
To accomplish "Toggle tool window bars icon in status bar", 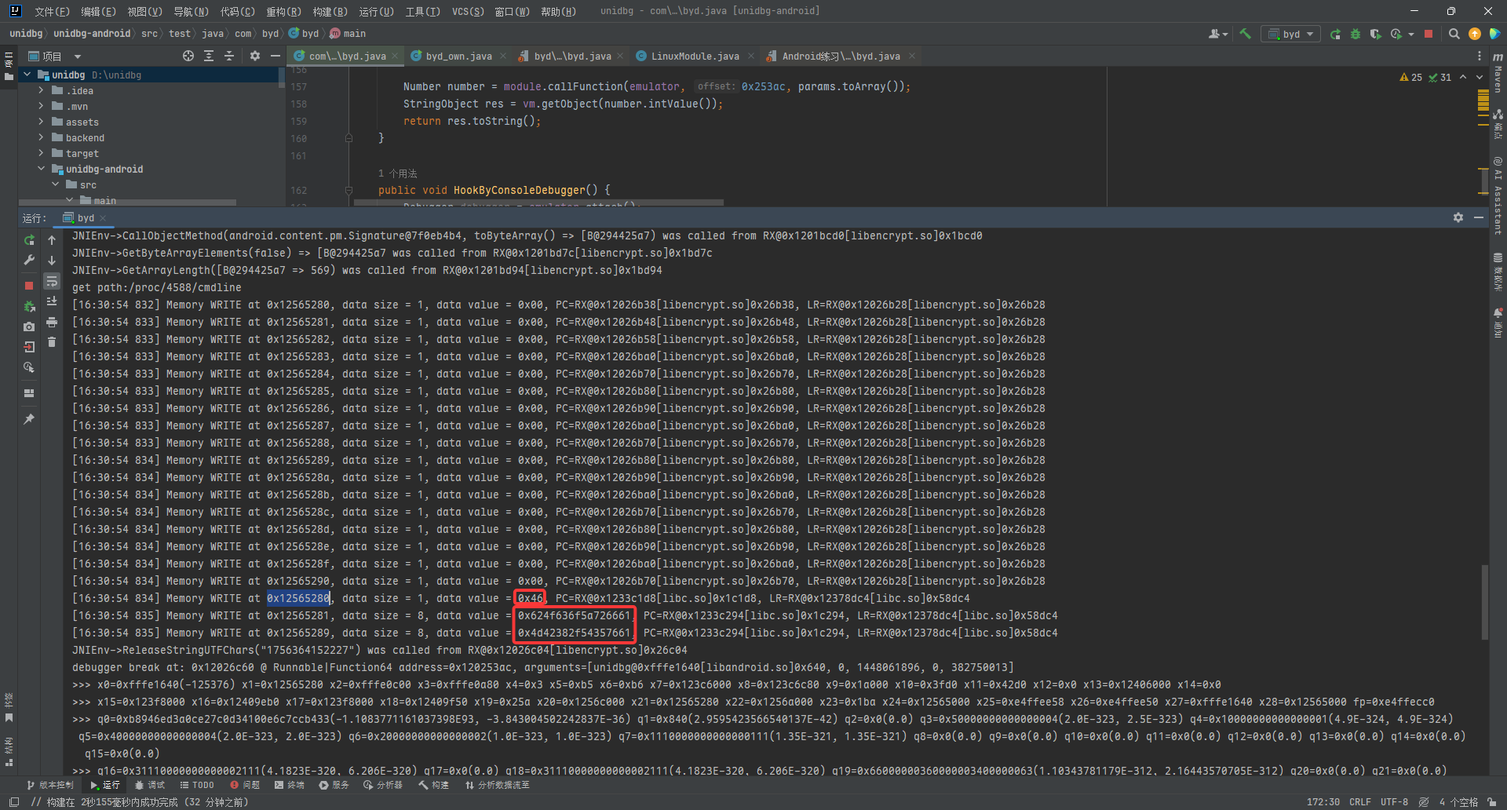I will pyautogui.click(x=14, y=802).
